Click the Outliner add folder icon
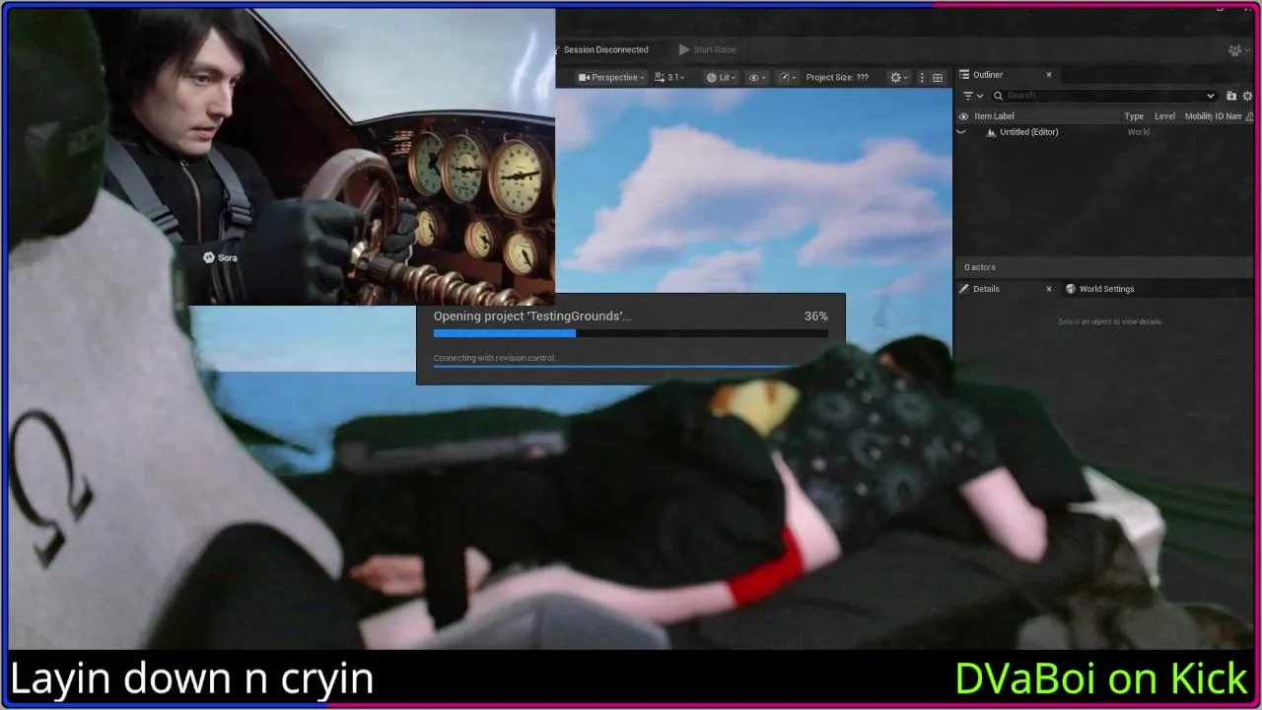This screenshot has height=710, width=1262. click(1231, 96)
